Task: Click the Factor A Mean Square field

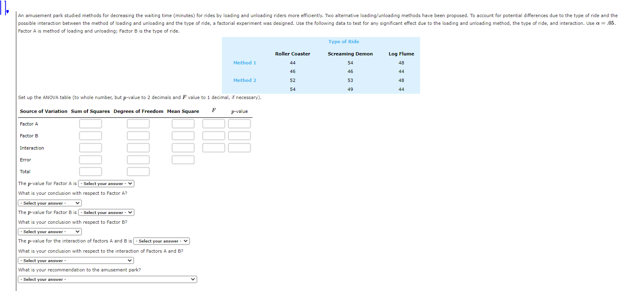Action: (x=183, y=123)
